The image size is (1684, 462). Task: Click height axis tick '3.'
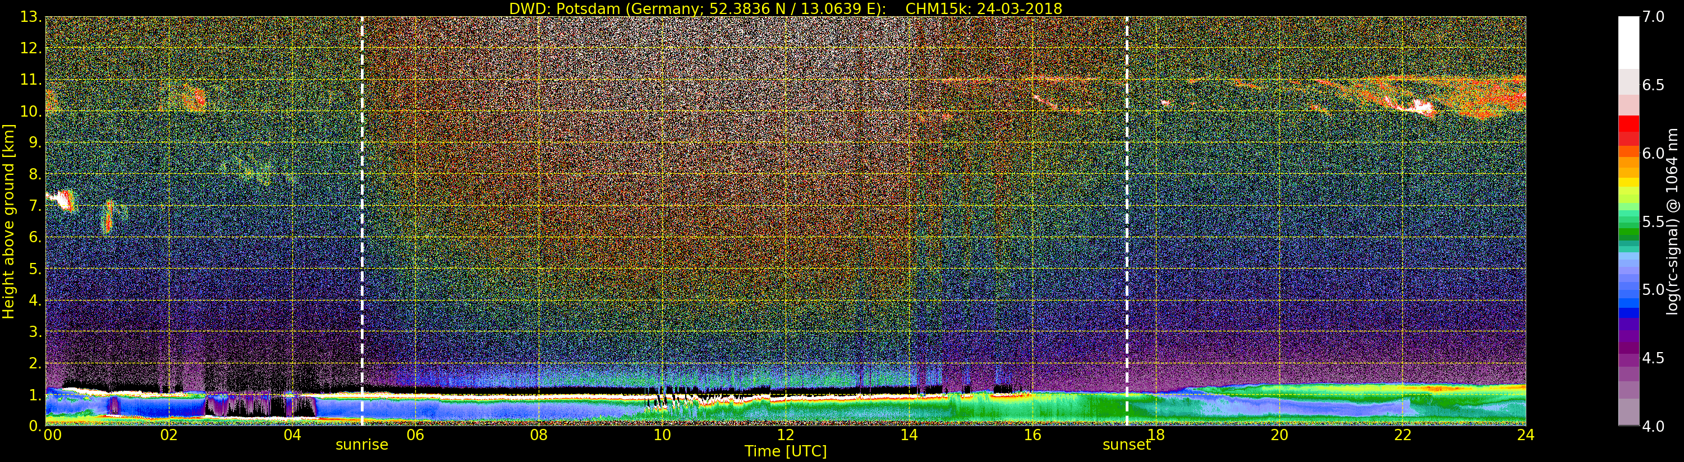coord(35,331)
